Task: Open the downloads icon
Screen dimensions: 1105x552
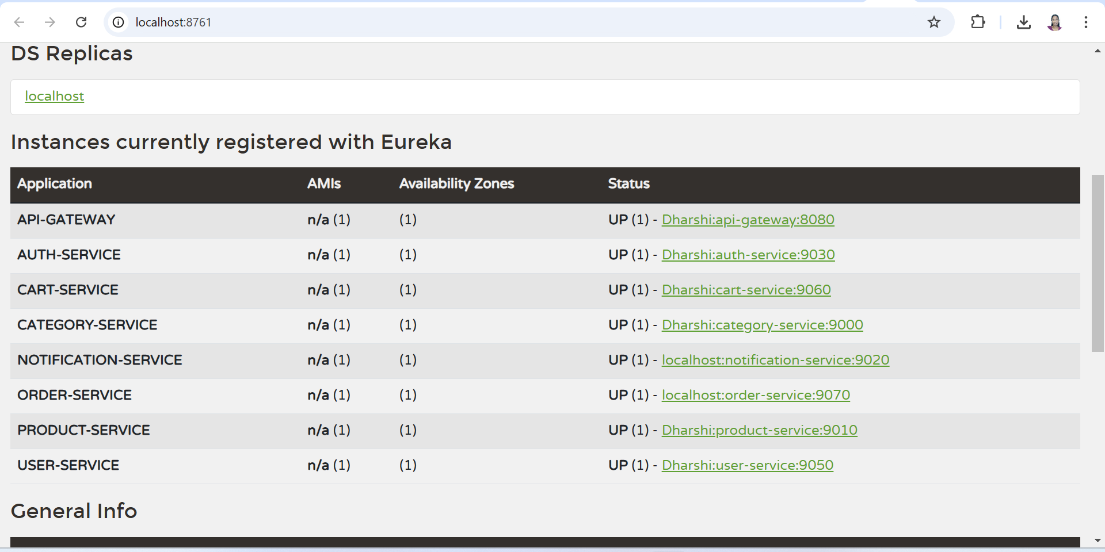Action: tap(1023, 22)
